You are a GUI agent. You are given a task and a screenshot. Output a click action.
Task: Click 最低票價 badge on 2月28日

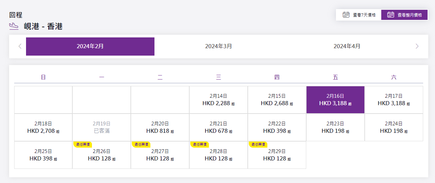coord(199,144)
